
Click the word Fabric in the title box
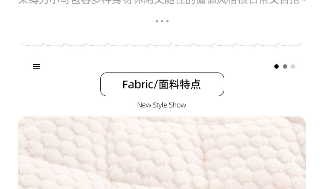[x=138, y=85]
